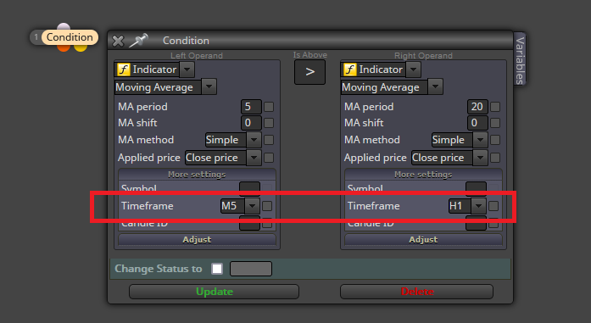Click right Symbol input field

tap(476, 187)
